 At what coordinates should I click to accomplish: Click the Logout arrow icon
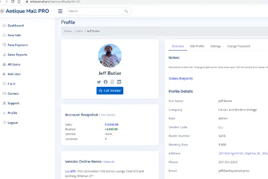coord(4,123)
